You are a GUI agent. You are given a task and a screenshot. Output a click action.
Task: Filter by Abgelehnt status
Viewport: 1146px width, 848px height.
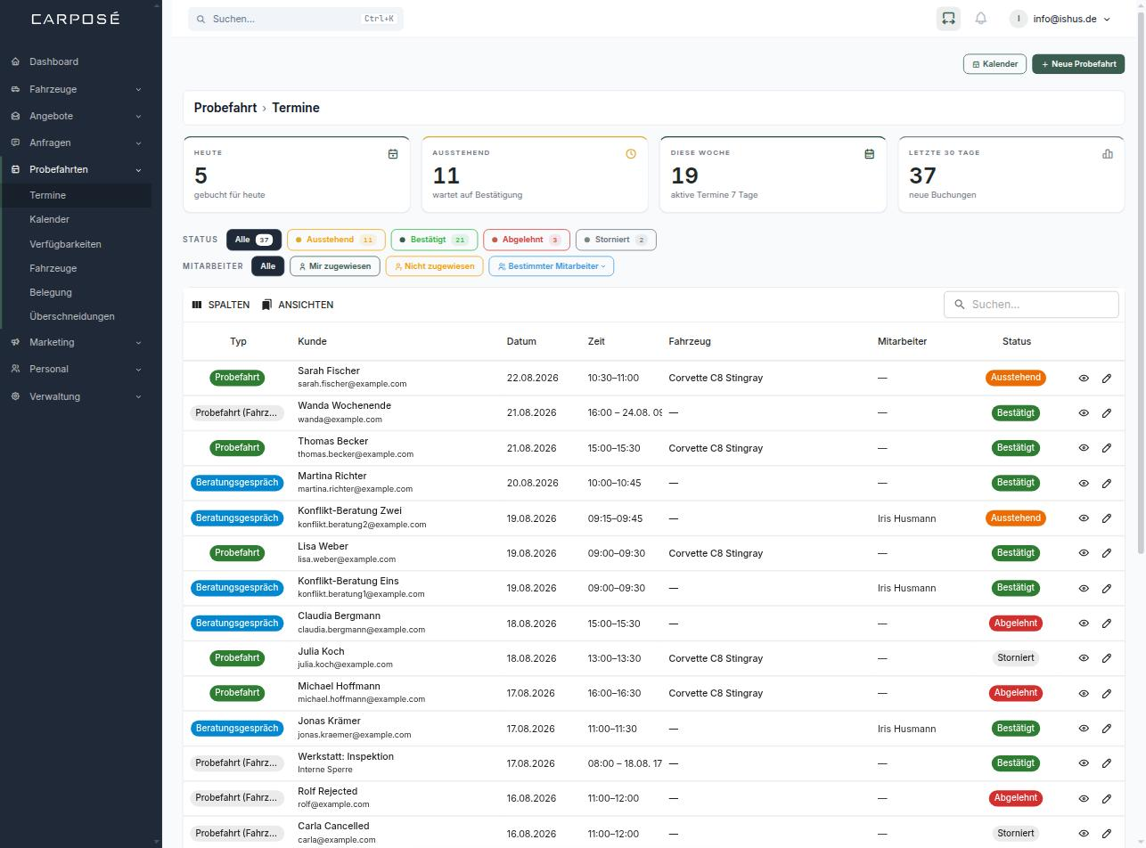tap(527, 240)
